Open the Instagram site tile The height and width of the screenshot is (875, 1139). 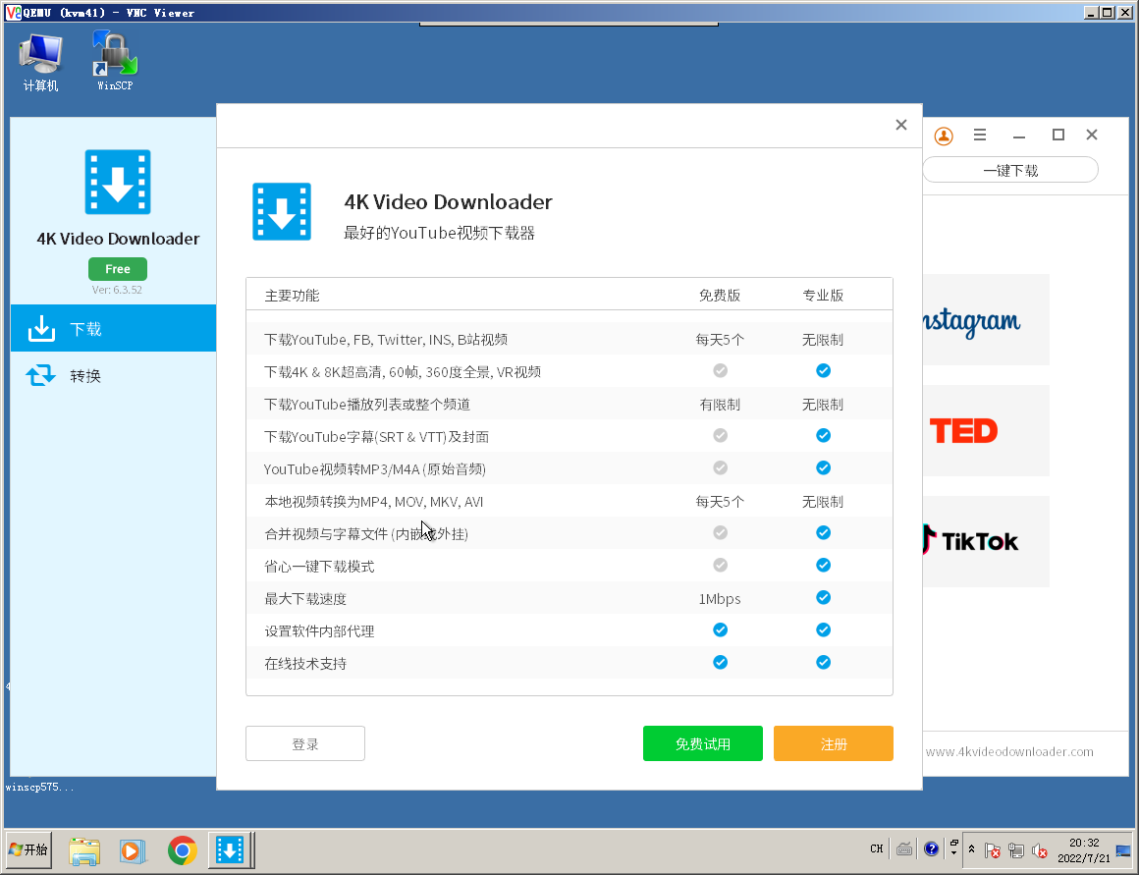(x=986, y=320)
